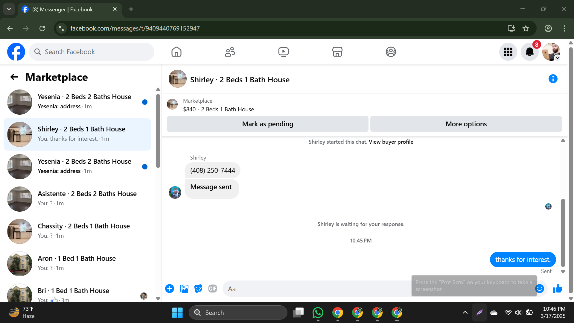Click the Marketplace listing thumbnail beside $840

172,104
